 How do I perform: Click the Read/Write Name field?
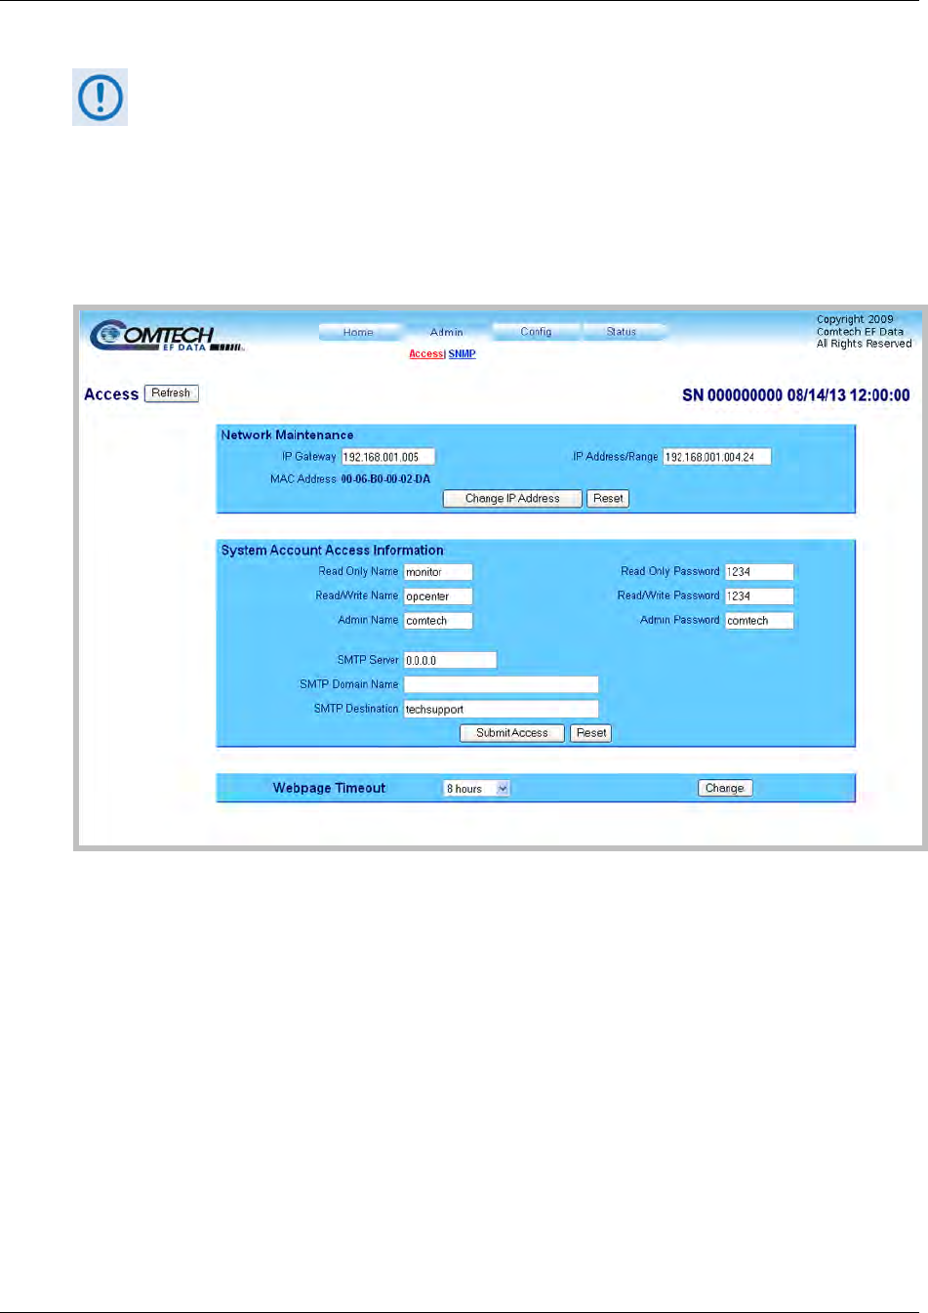438,596
